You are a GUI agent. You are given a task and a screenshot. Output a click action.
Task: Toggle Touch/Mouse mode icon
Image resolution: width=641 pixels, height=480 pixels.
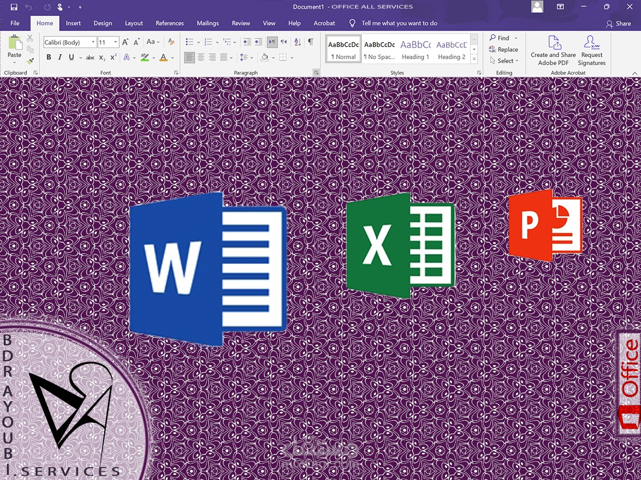pos(60,7)
